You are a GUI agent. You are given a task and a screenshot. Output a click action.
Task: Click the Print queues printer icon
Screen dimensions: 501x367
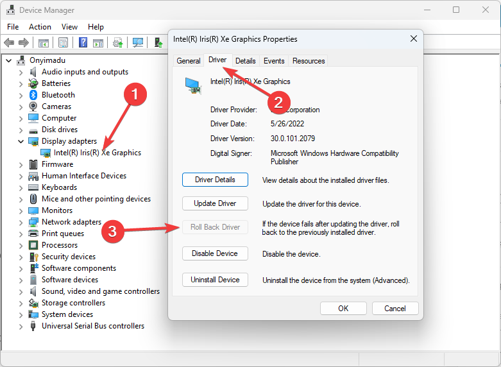click(x=33, y=234)
